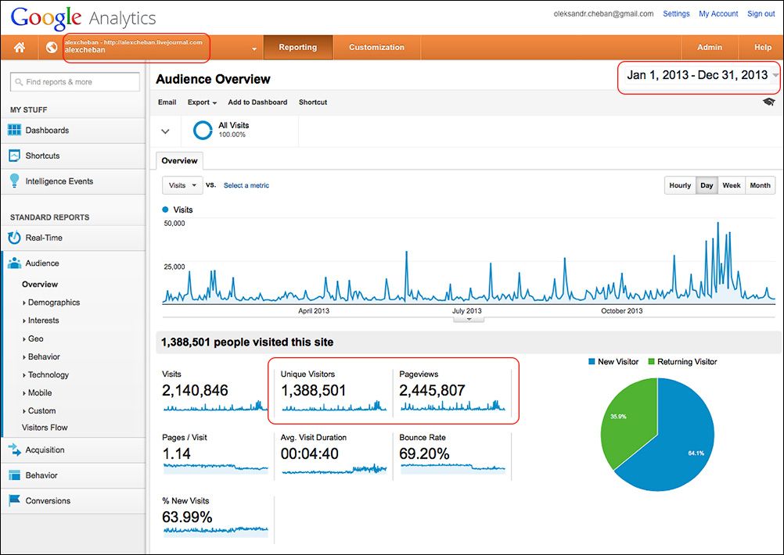Open Overview under Audience in sidebar
This screenshot has width=784, height=555.
tap(40, 285)
